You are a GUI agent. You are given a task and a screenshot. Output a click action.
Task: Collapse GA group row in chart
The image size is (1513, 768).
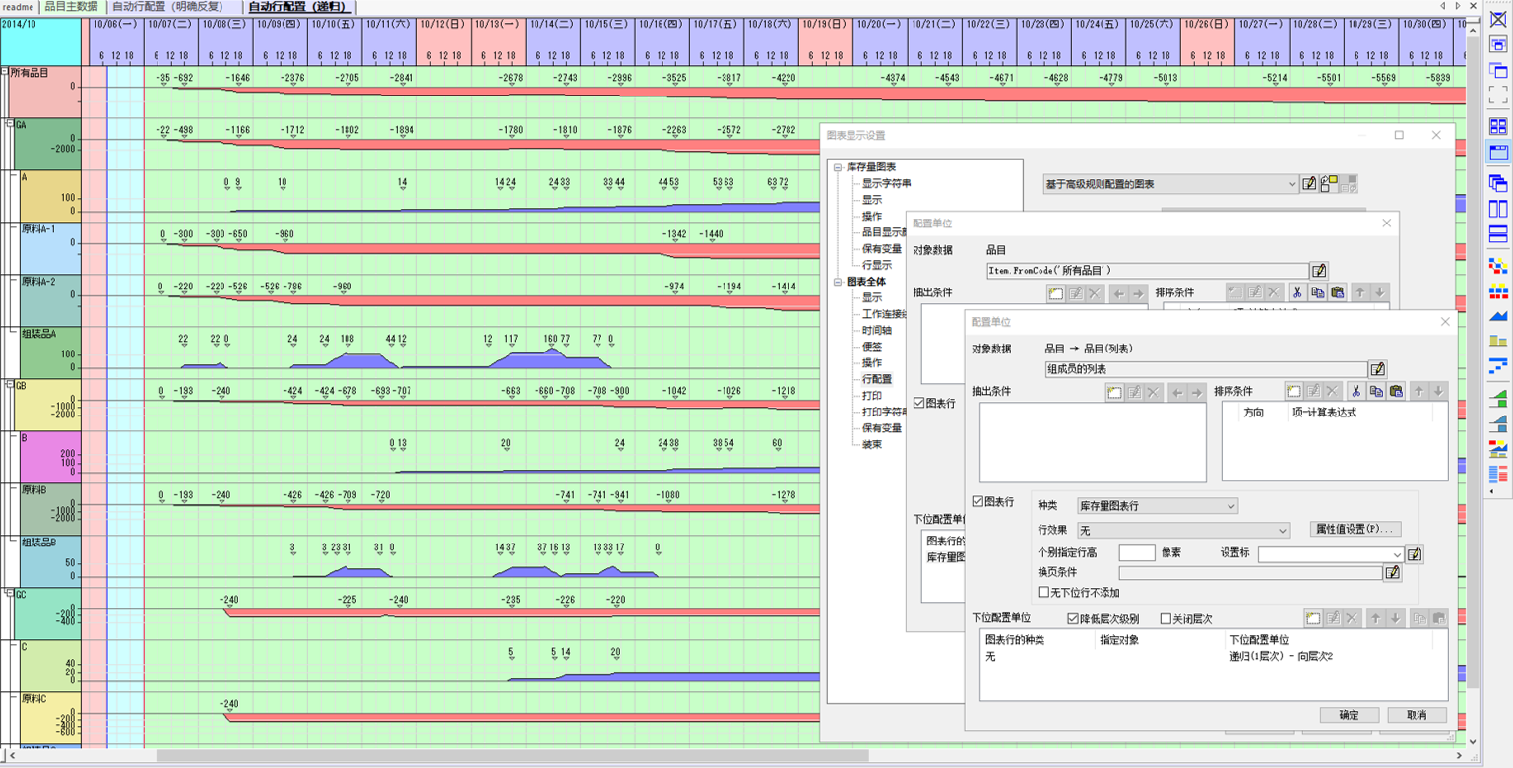(x=10, y=125)
